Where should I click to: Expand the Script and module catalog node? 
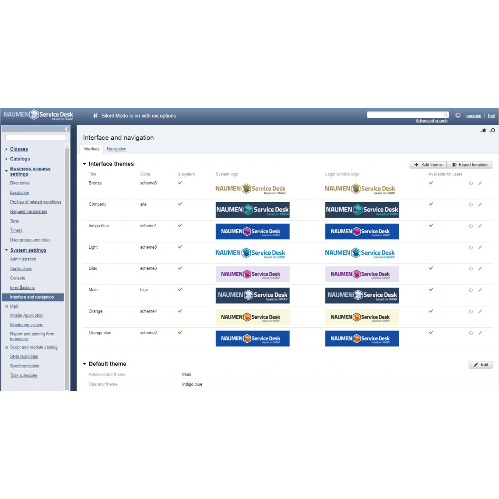coord(7,348)
